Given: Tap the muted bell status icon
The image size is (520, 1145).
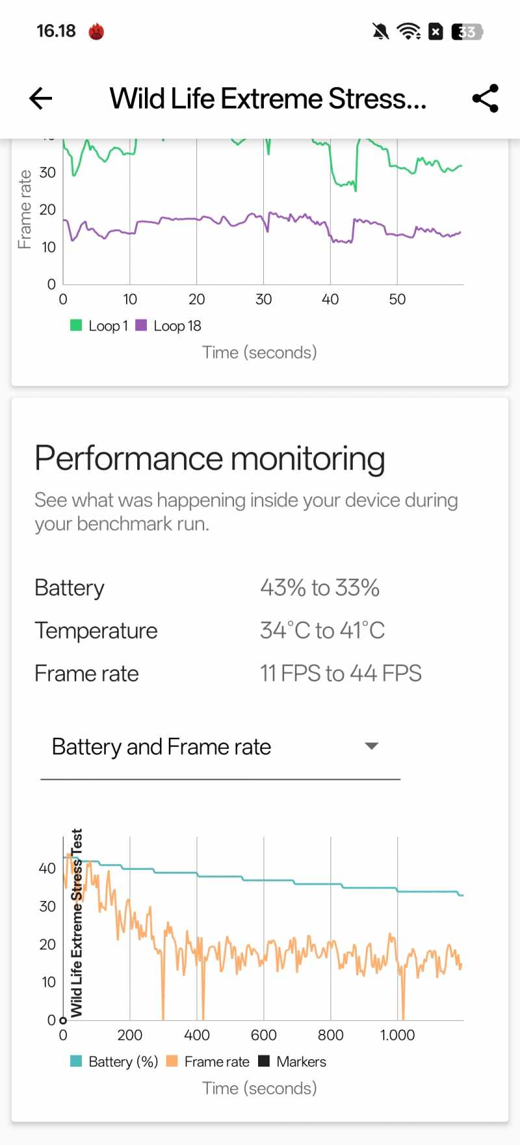Looking at the screenshot, I should click(381, 31).
